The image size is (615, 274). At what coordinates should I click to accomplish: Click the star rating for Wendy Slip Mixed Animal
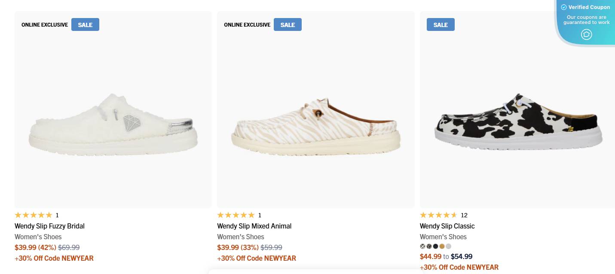click(x=236, y=215)
